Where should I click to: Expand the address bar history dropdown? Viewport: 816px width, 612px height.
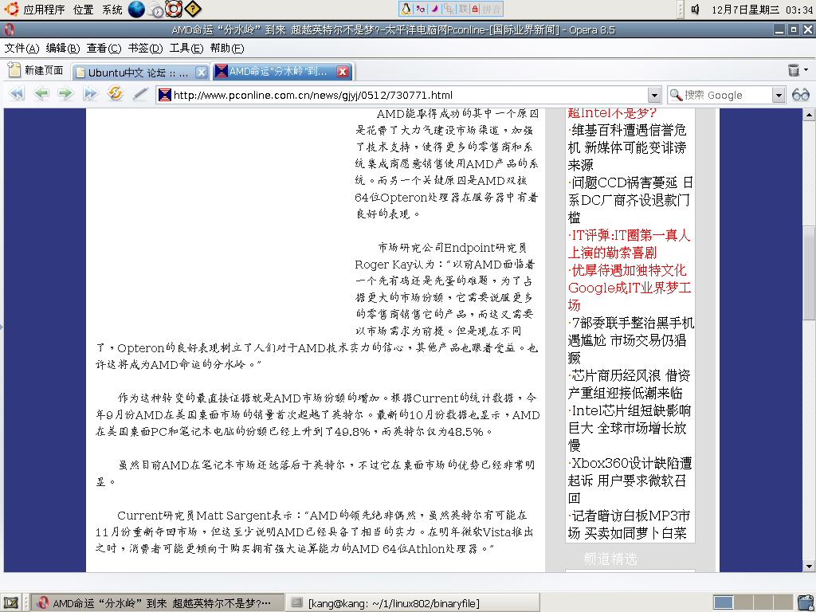pyautogui.click(x=655, y=96)
